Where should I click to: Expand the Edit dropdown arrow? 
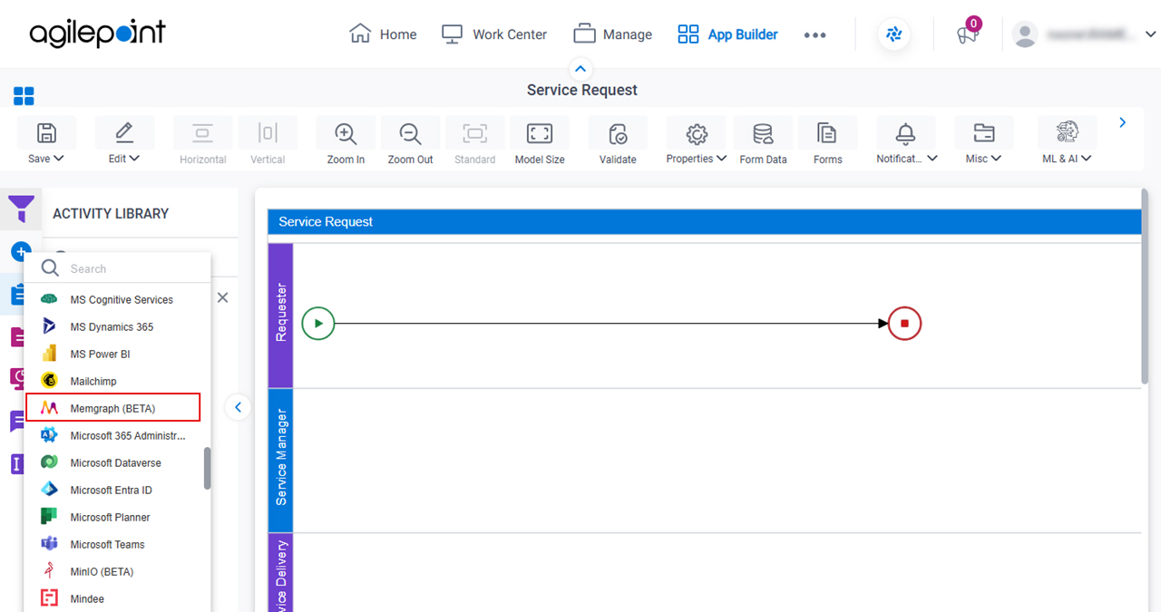coord(135,159)
